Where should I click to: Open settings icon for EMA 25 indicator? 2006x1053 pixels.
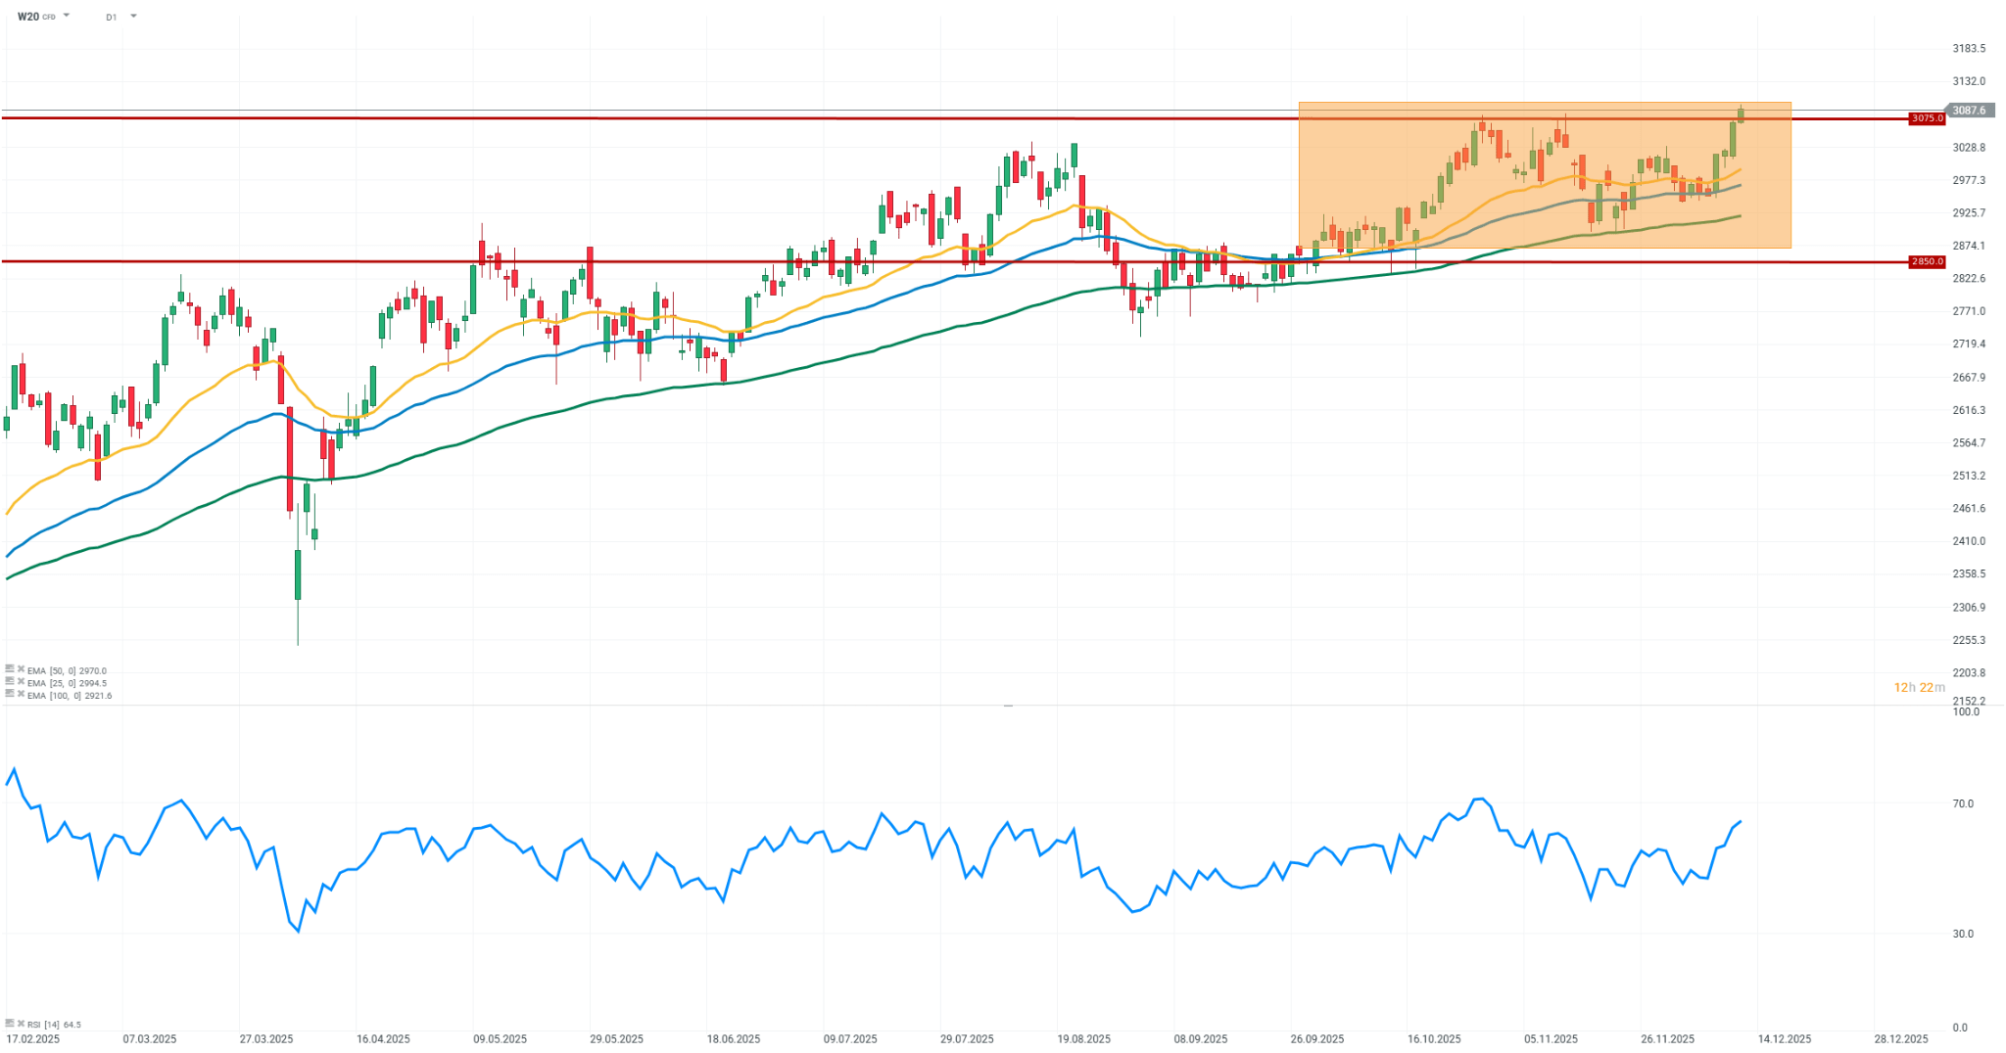(x=10, y=682)
